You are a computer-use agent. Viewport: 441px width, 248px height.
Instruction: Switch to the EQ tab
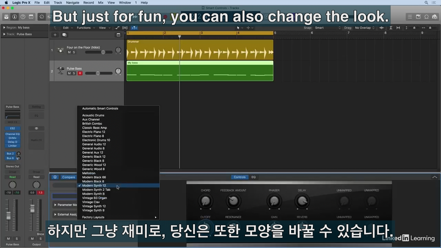point(254,177)
